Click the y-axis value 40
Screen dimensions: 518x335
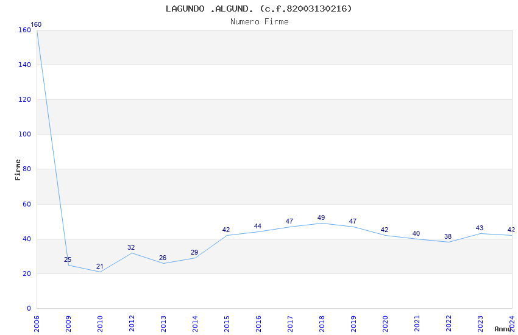(x=27, y=239)
